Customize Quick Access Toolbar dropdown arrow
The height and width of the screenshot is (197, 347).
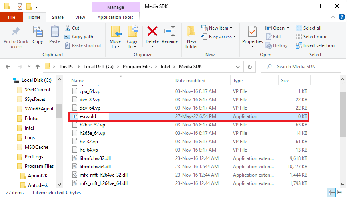tap(36, 7)
